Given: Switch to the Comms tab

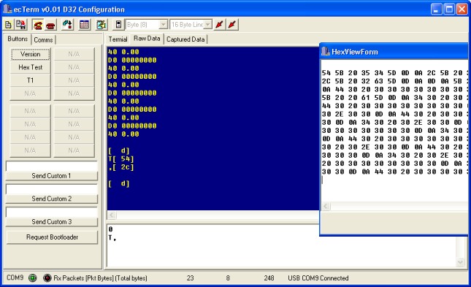Looking at the screenshot, I should point(43,39).
